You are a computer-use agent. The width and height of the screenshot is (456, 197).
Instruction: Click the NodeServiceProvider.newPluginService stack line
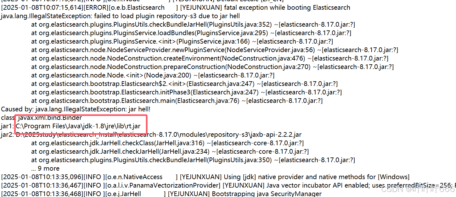point(215,50)
